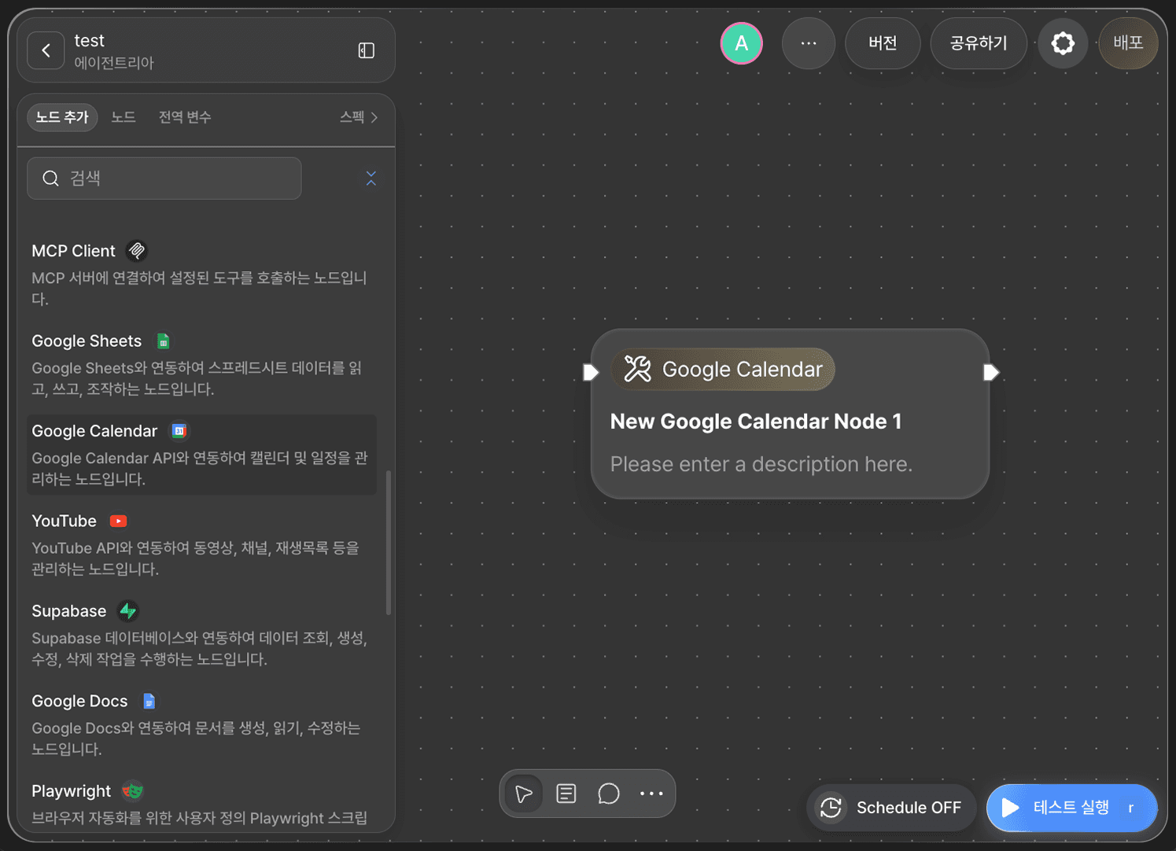Click the Supabase description text

(199, 649)
